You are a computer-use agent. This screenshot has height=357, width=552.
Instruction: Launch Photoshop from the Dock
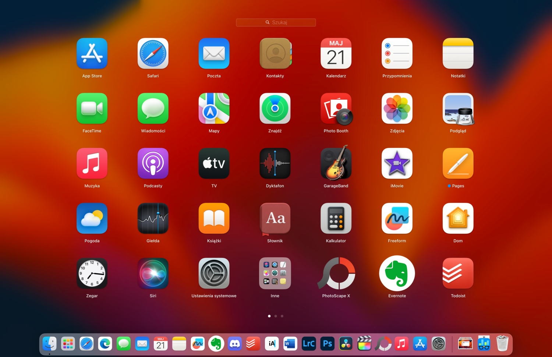[327, 344]
